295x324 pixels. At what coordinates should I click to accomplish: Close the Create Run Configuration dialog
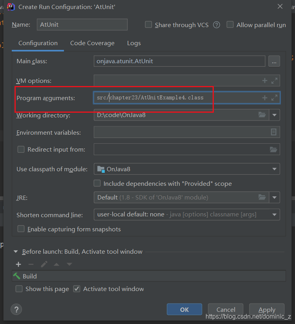click(280, 7)
